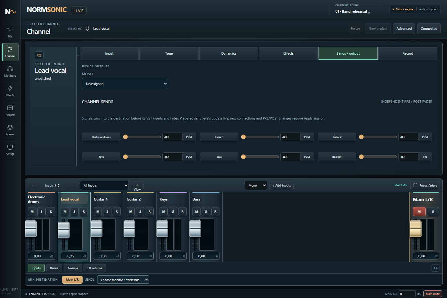The width and height of the screenshot is (447, 298).
Task: Solo the Main L/R strip
Action: coord(433,211)
